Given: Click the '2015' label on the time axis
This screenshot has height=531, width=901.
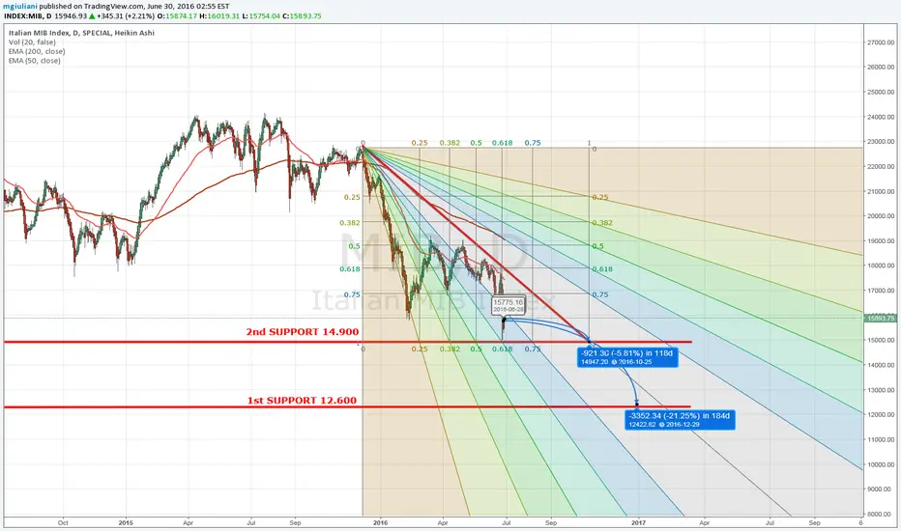Looking at the screenshot, I should [126, 523].
